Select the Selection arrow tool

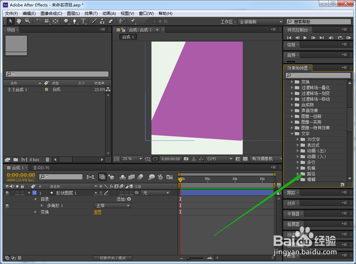(x=10, y=21)
